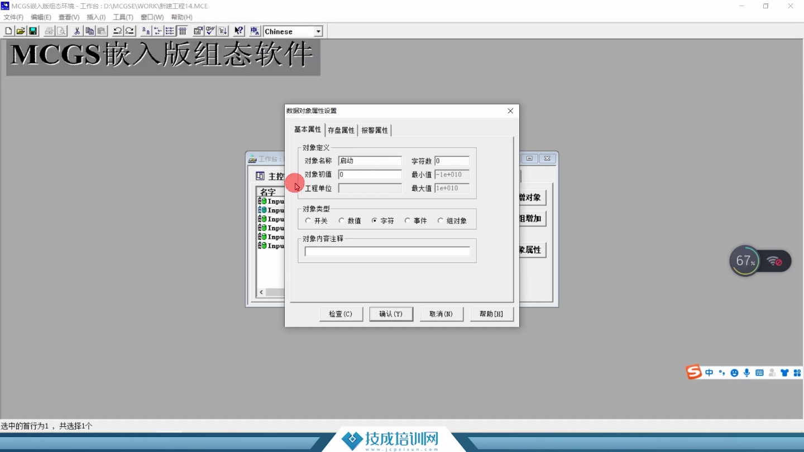This screenshot has width=804, height=452.
Task: Open the 窗口(W) menu
Action: [152, 17]
